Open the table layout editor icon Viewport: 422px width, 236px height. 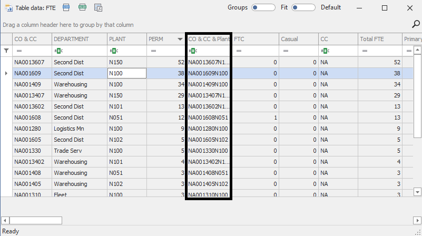click(98, 8)
